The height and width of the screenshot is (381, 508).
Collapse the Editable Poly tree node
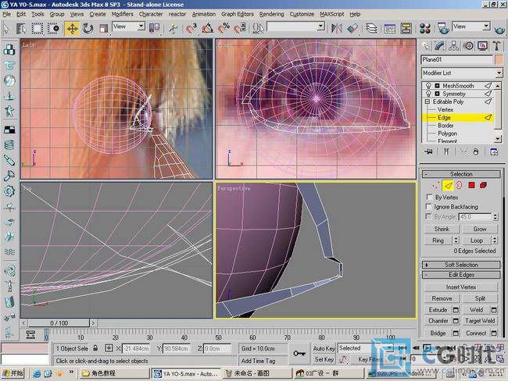[x=428, y=101]
